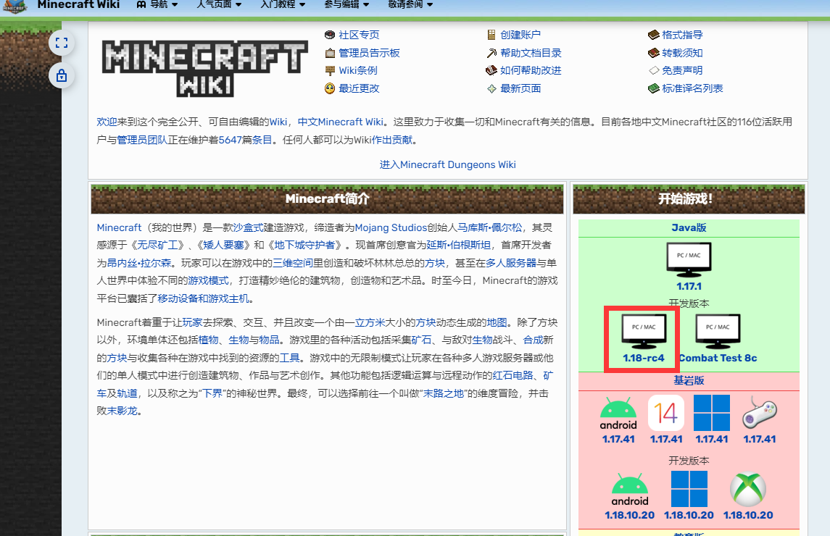The height and width of the screenshot is (536, 830).
Task: Open the 游戏模式 link
Action: pos(208,280)
